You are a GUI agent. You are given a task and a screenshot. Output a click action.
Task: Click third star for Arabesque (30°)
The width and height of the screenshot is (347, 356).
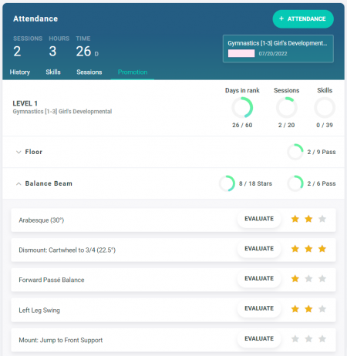(x=322, y=219)
